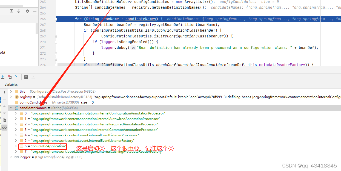Click logger.isDebugEnabled call

128,42
